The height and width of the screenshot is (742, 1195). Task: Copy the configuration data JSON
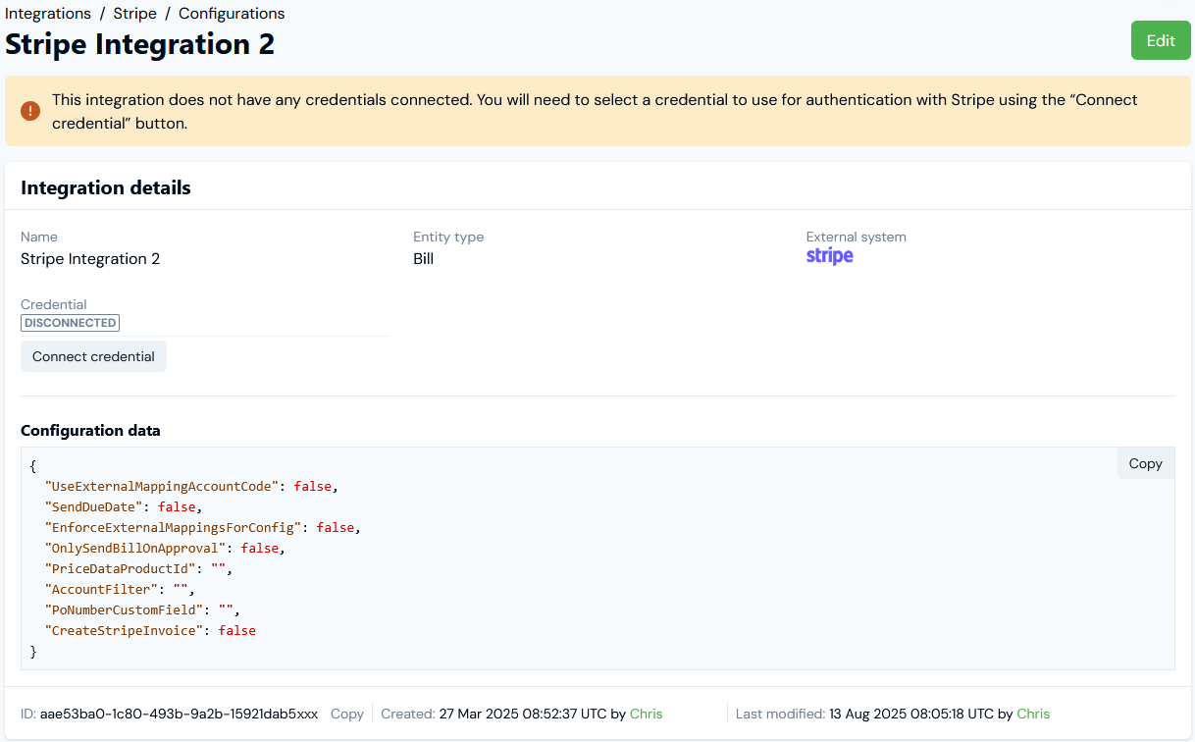click(1145, 463)
